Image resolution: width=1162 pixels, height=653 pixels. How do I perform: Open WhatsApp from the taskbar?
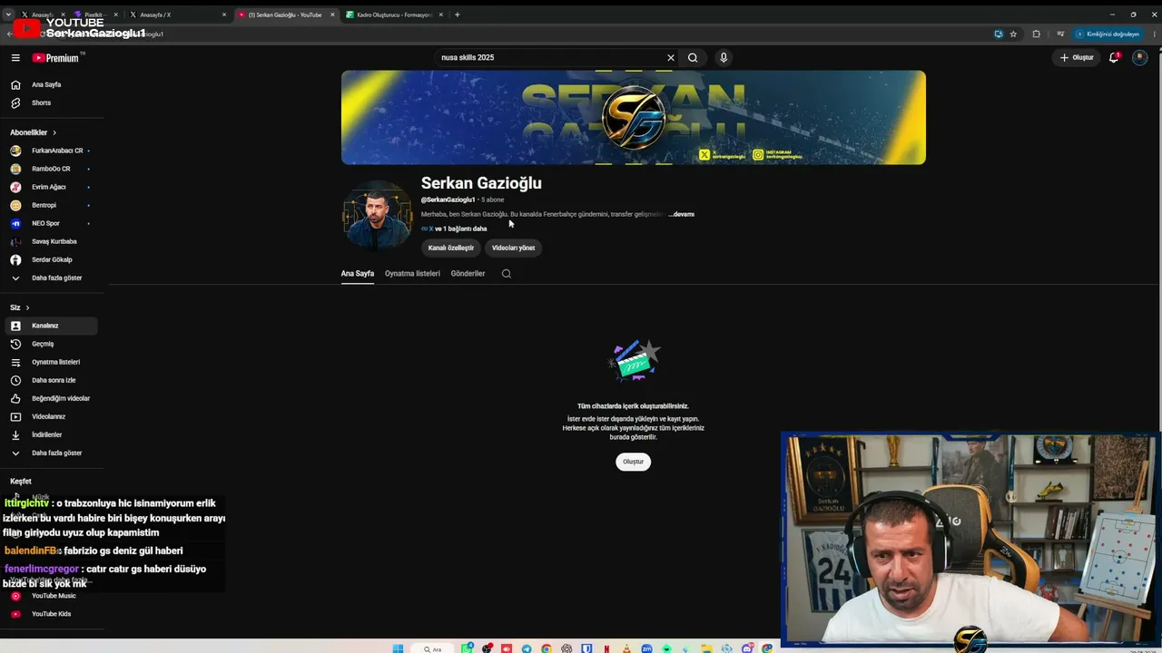click(x=467, y=648)
